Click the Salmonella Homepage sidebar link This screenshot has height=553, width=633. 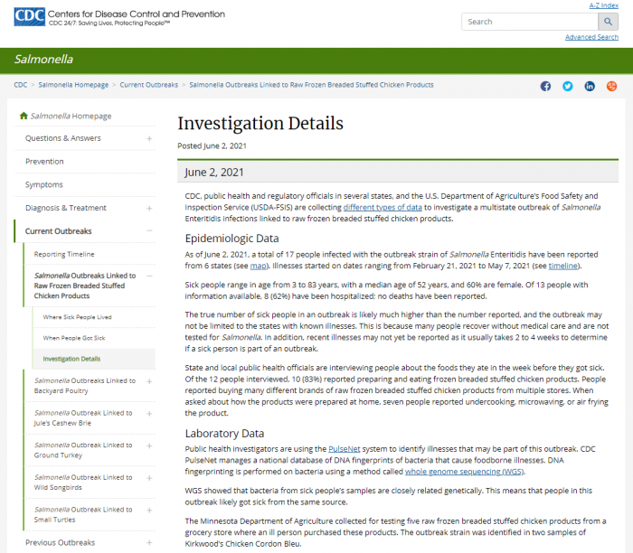(71, 116)
